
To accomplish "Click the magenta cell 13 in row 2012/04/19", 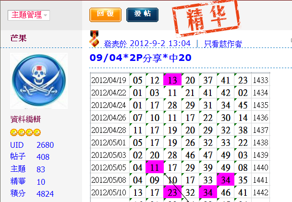I will point(172,80).
